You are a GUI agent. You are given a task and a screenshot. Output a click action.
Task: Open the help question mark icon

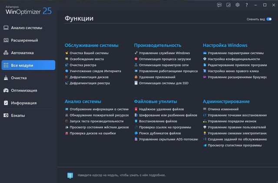point(247,5)
